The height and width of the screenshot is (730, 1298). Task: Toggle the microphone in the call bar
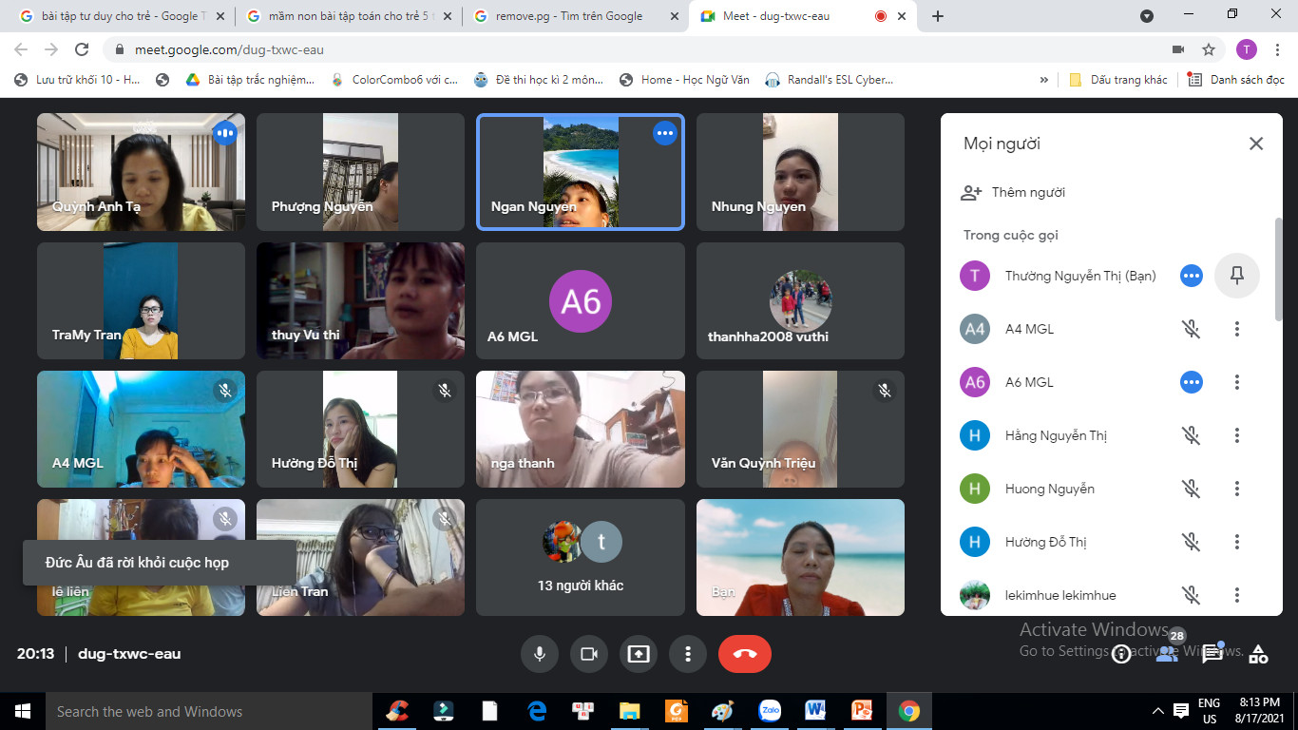539,654
